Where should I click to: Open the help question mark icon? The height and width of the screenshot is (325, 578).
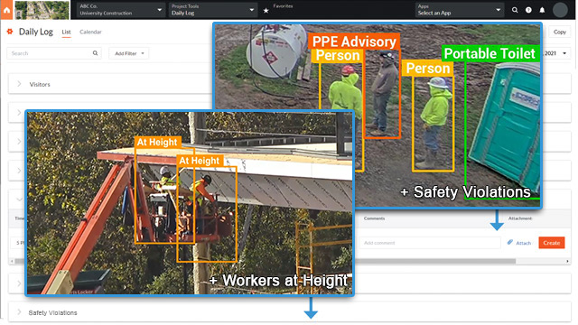[x=528, y=10]
